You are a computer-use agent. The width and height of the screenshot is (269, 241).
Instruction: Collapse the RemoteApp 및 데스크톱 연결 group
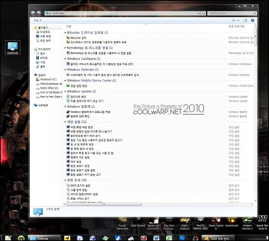pos(65,48)
